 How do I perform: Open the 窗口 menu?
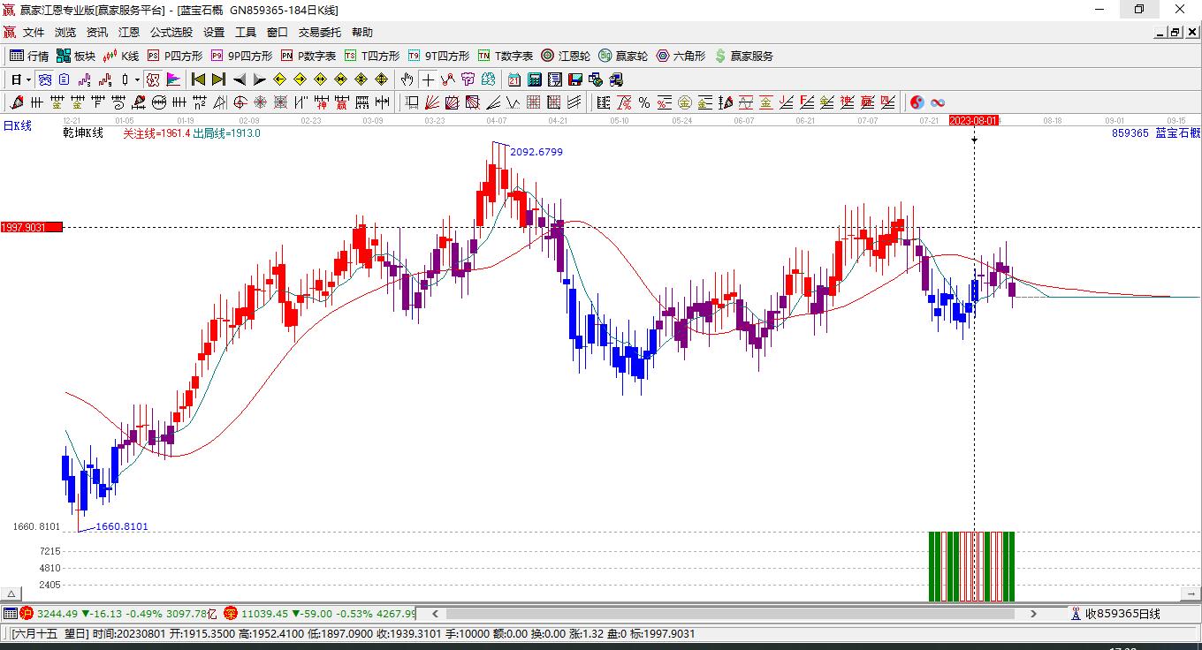pyautogui.click(x=278, y=33)
